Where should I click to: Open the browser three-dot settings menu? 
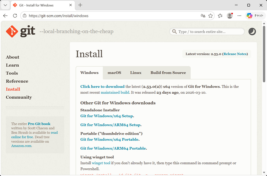[239, 16]
